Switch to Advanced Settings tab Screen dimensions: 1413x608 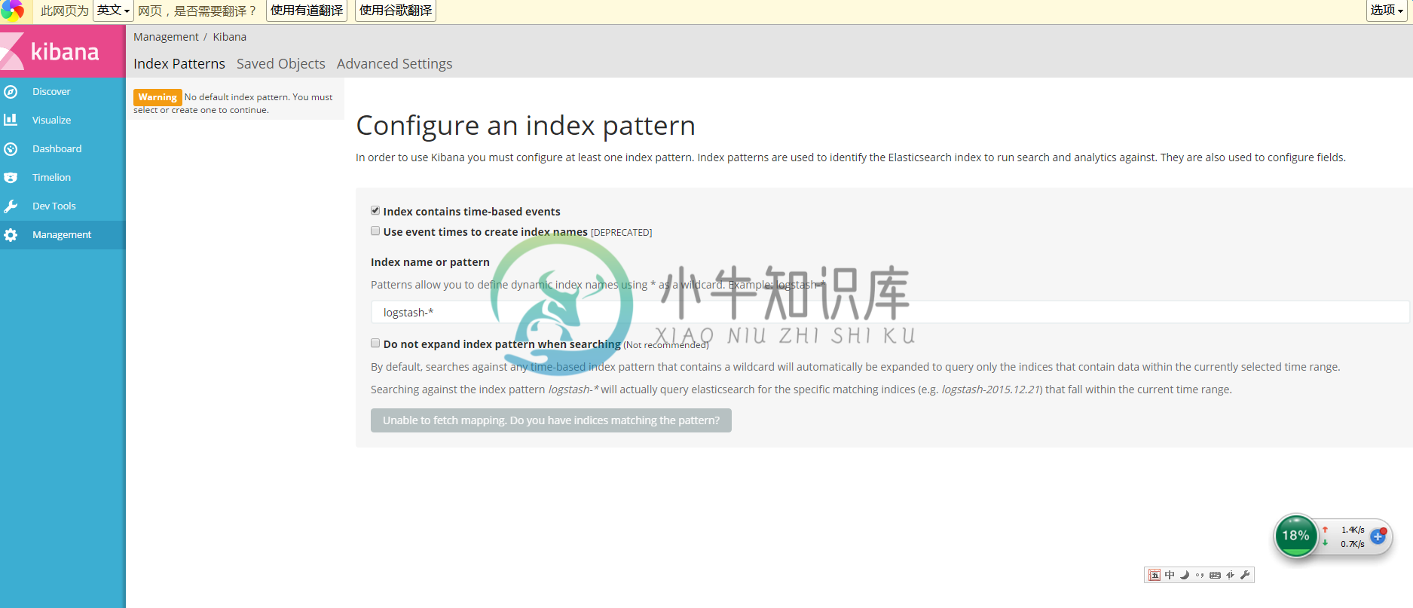pyautogui.click(x=395, y=64)
